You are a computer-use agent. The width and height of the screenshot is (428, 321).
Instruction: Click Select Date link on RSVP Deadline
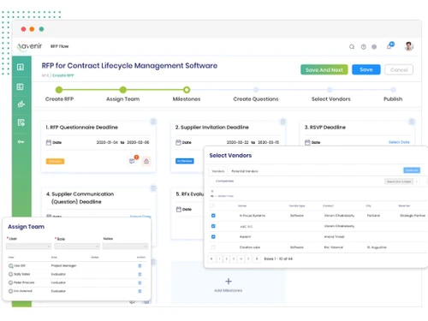(399, 142)
